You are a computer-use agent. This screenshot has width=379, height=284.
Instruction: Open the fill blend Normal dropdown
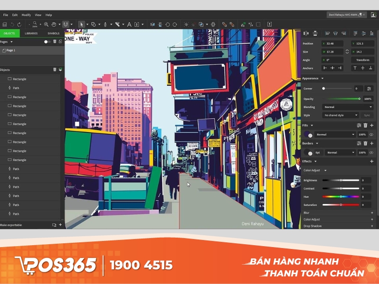[x=335, y=134]
